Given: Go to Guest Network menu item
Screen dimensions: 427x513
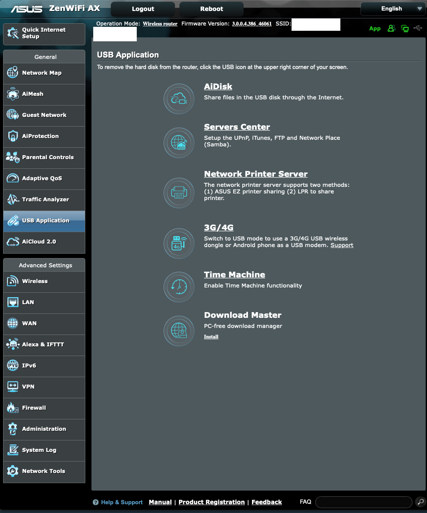Looking at the screenshot, I should click(x=44, y=115).
